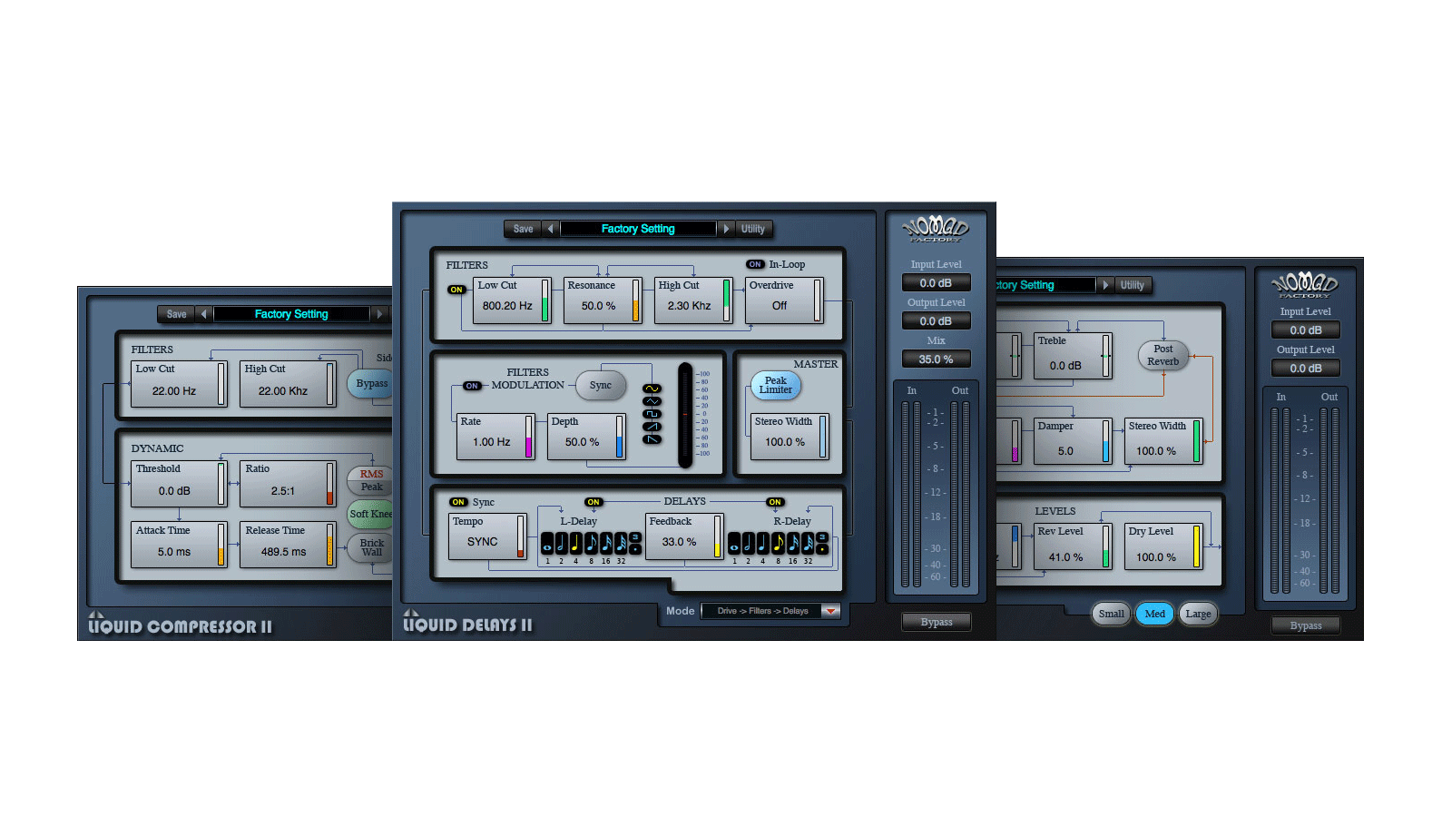The width and height of the screenshot is (1452, 817).
Task: Go to next preset in reverb plugin
Action: point(1105,285)
